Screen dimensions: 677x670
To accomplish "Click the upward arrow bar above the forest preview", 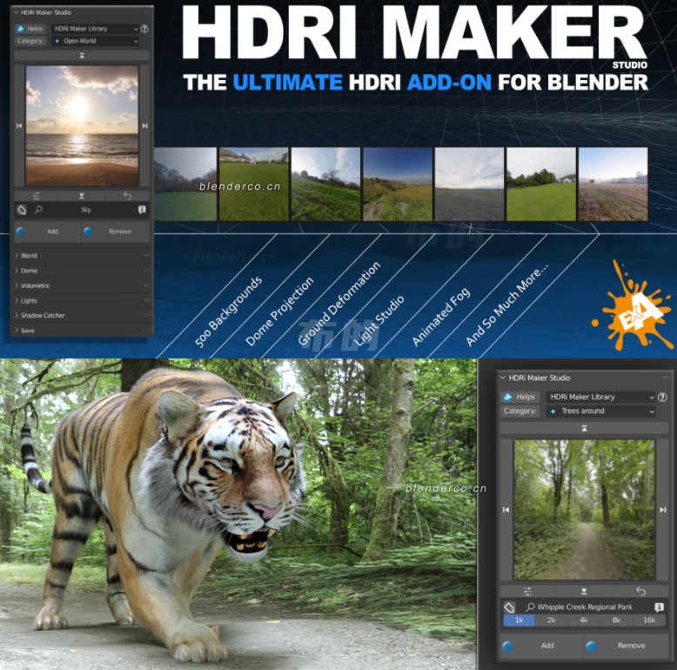I will 584,428.
